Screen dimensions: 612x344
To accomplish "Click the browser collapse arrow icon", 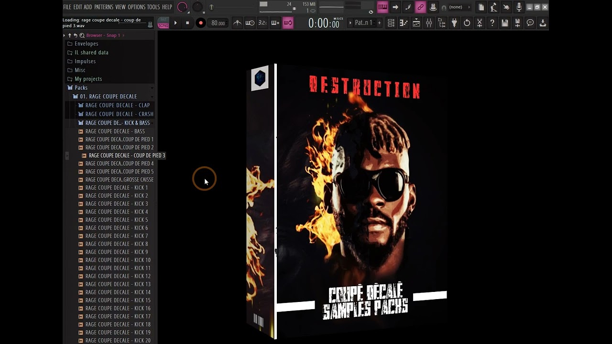I will (65, 35).
